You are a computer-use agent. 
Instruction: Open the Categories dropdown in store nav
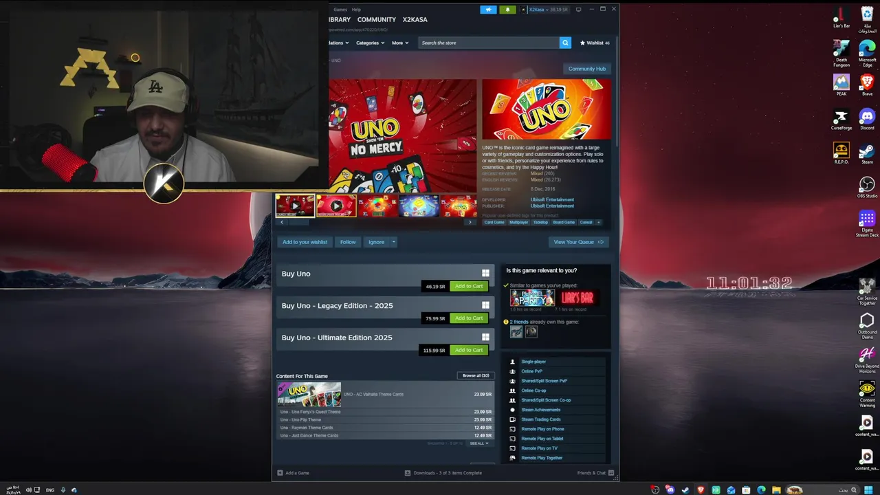tap(370, 43)
